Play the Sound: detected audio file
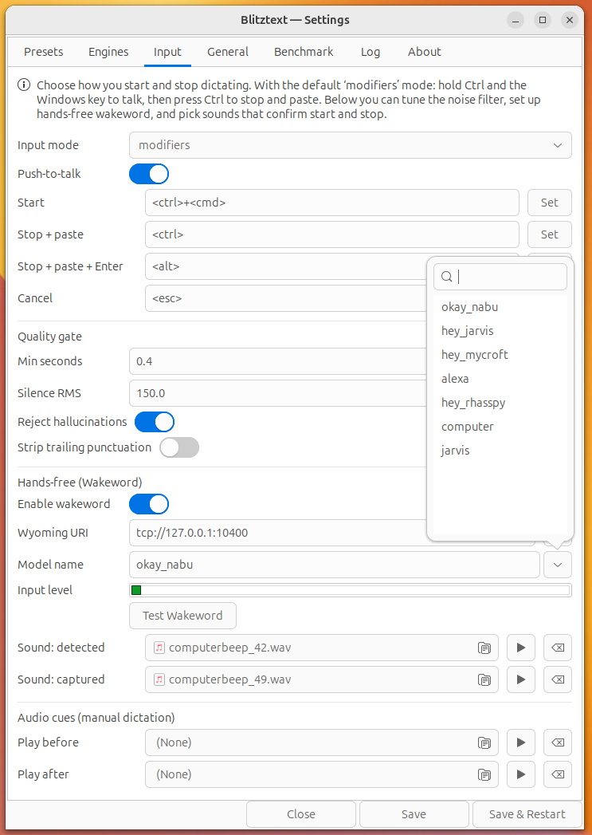Image resolution: width=592 pixels, height=835 pixels. pos(521,648)
